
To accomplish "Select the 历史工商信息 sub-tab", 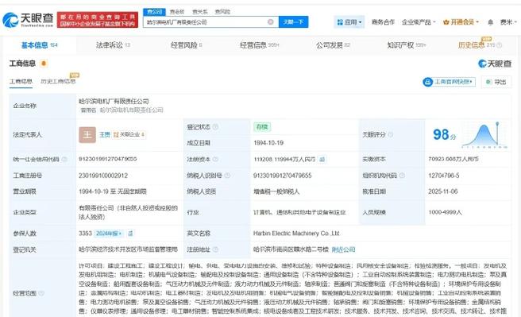I will click(58, 81).
